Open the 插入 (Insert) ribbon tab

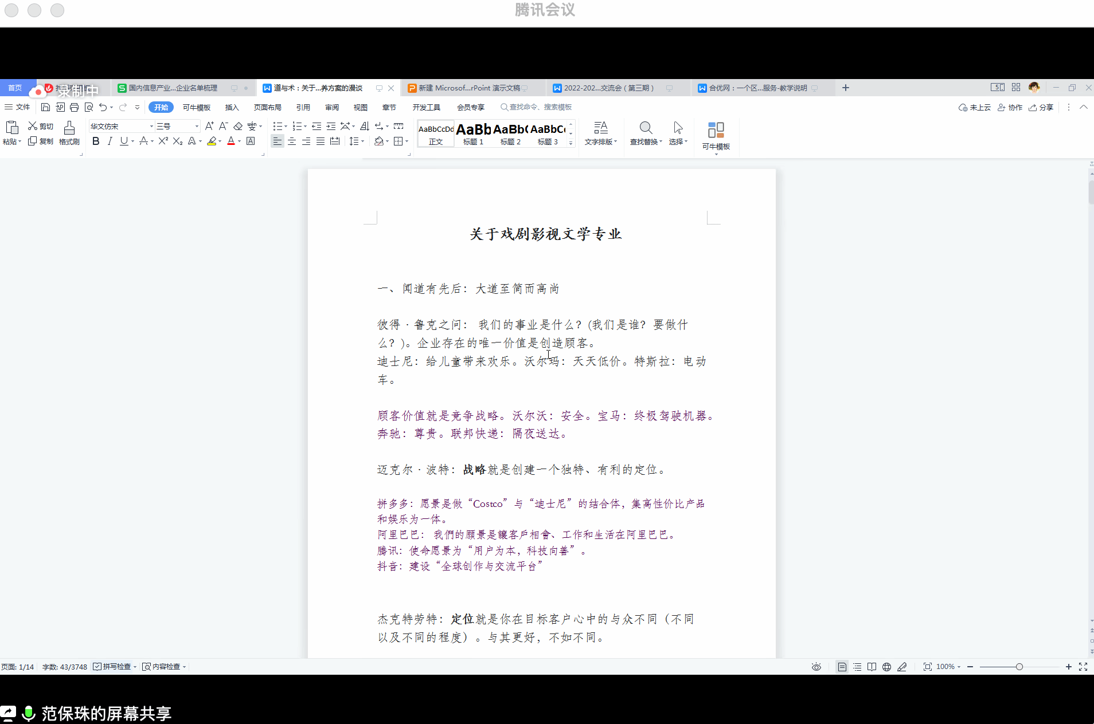232,107
